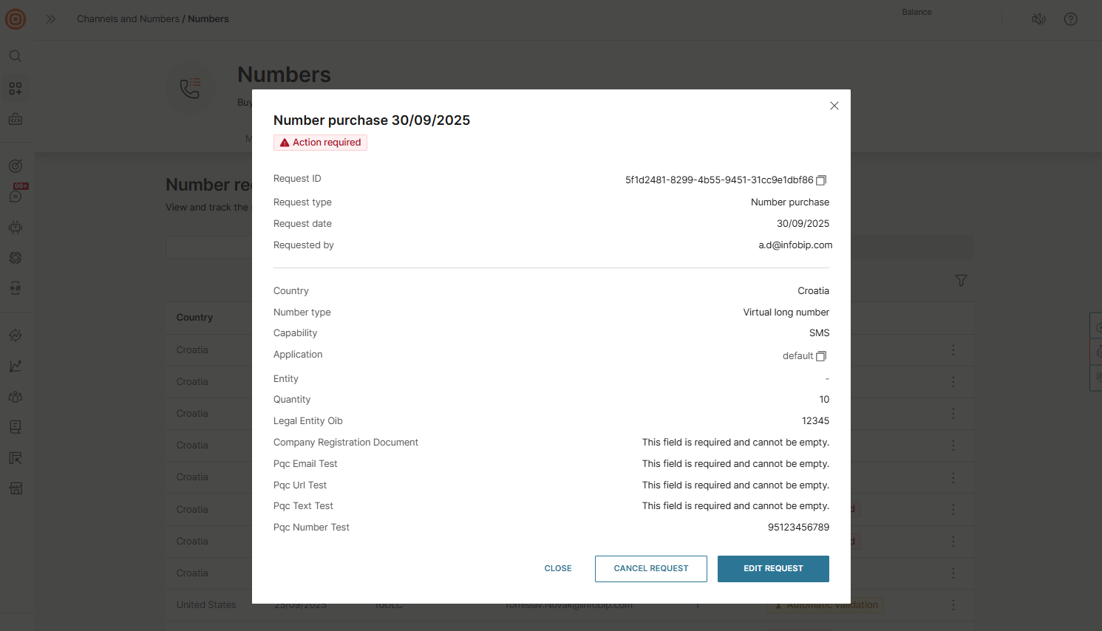The height and width of the screenshot is (631, 1102).
Task: Copy the Request ID to clipboard
Action: tap(821, 180)
